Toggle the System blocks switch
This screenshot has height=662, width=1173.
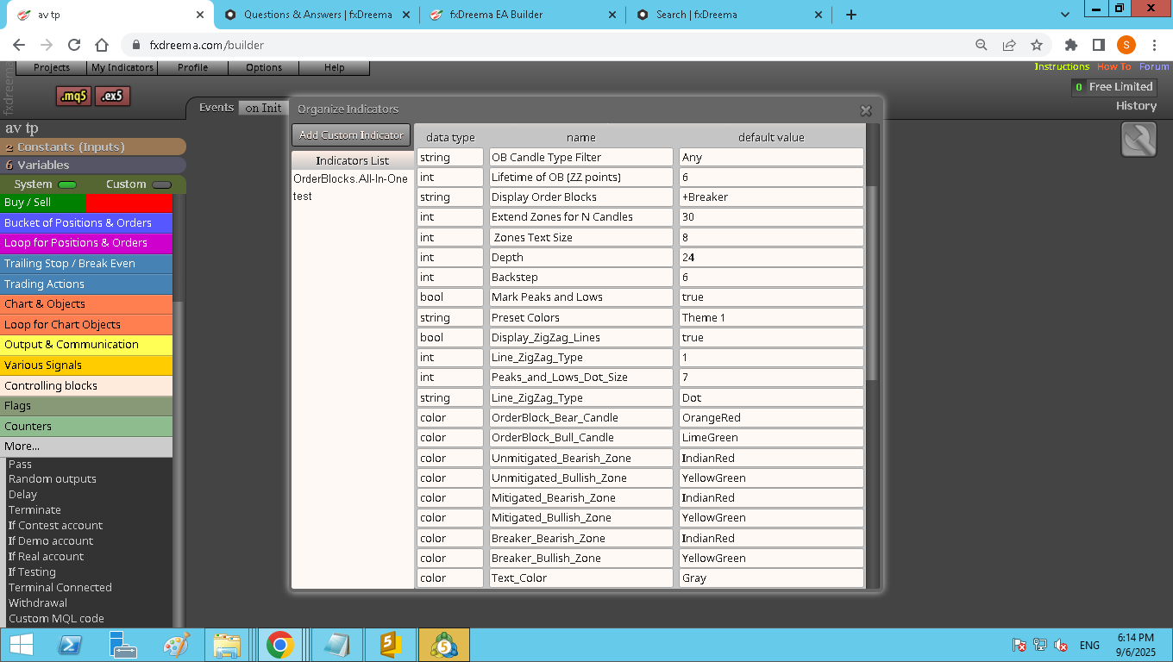tap(67, 184)
